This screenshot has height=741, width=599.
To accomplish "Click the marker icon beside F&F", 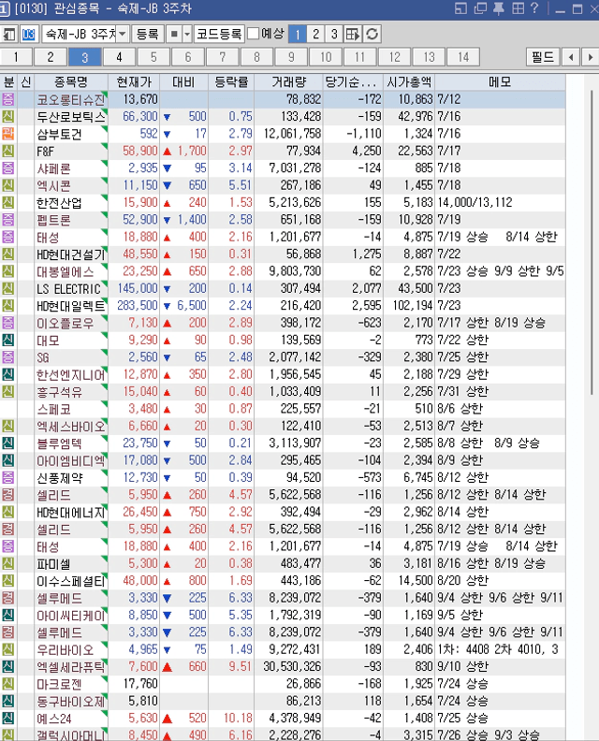I will coord(8,151).
